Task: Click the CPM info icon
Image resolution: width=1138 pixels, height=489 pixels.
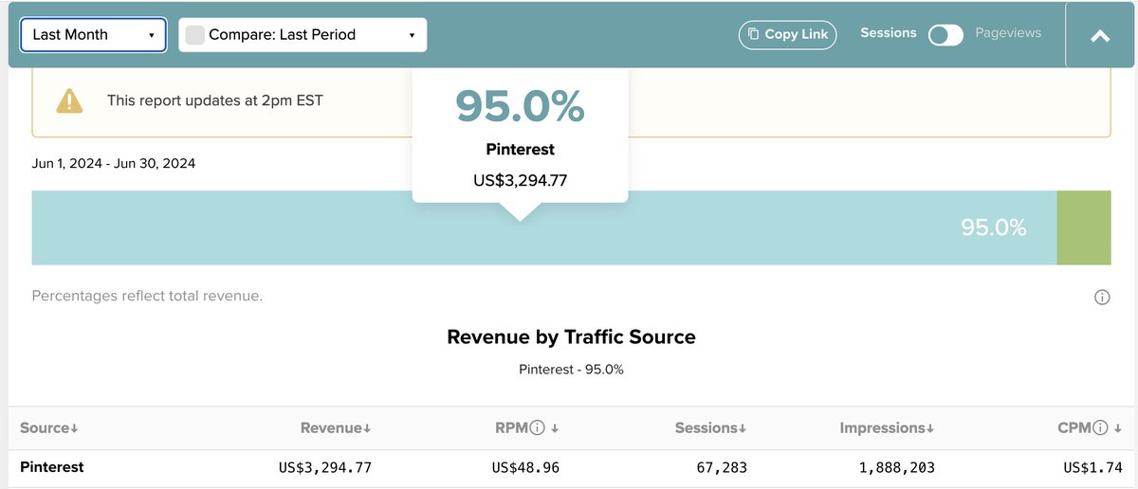Action: tap(1100, 428)
